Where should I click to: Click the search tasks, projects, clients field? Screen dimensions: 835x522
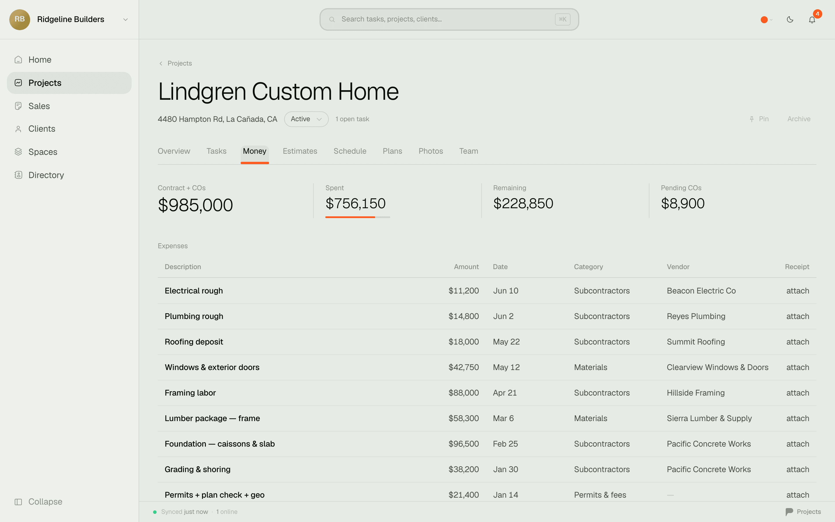click(449, 19)
